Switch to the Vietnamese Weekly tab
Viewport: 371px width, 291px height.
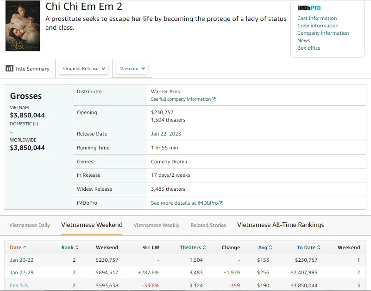[157, 225]
